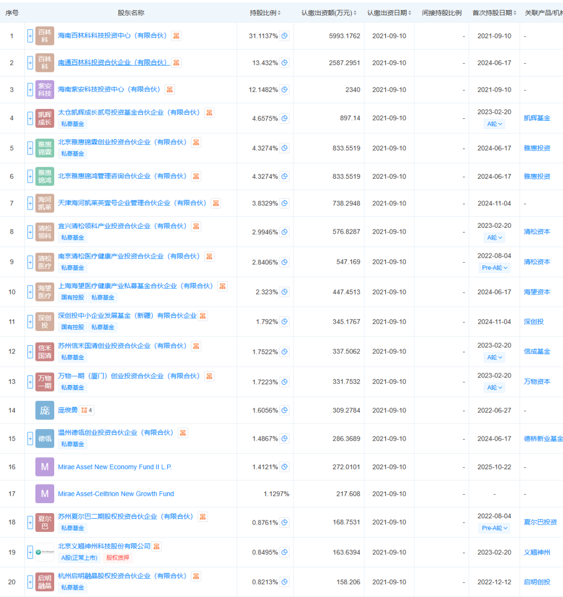Open equity structure icon beside 海南紫安科技投资中心
The height and width of the screenshot is (597, 563).
[170, 90]
